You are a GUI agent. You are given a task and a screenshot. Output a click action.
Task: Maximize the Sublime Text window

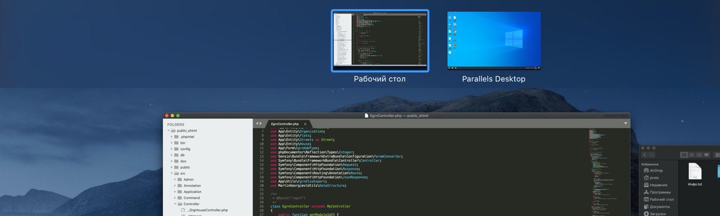coord(178,116)
